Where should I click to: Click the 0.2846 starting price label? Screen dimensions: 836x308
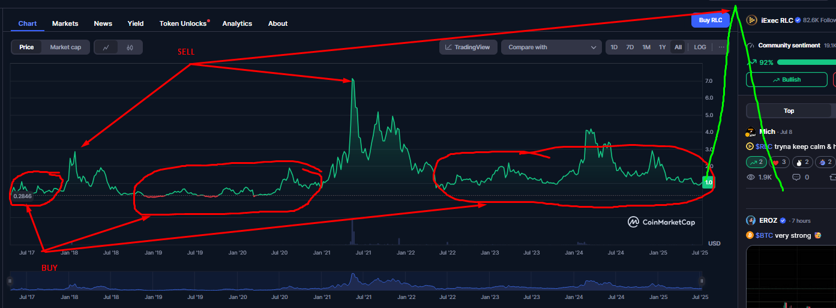(22, 196)
